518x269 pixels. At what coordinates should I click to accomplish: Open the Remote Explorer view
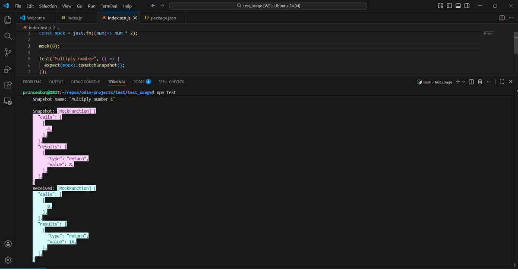click(7, 102)
